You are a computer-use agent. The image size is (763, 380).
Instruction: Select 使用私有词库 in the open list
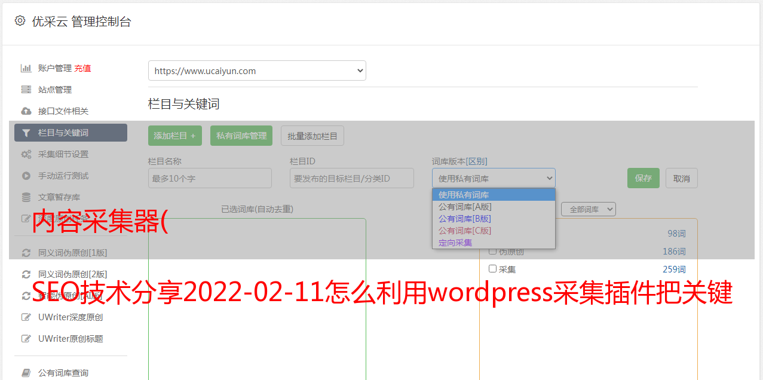pyautogui.click(x=494, y=195)
